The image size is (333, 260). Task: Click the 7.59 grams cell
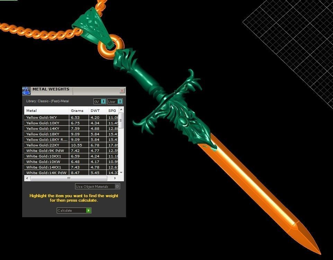[79, 128]
